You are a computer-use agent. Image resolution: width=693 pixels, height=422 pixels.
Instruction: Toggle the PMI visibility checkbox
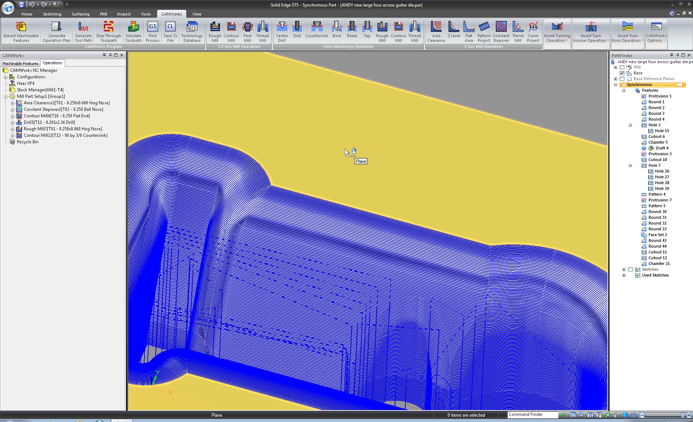[622, 68]
